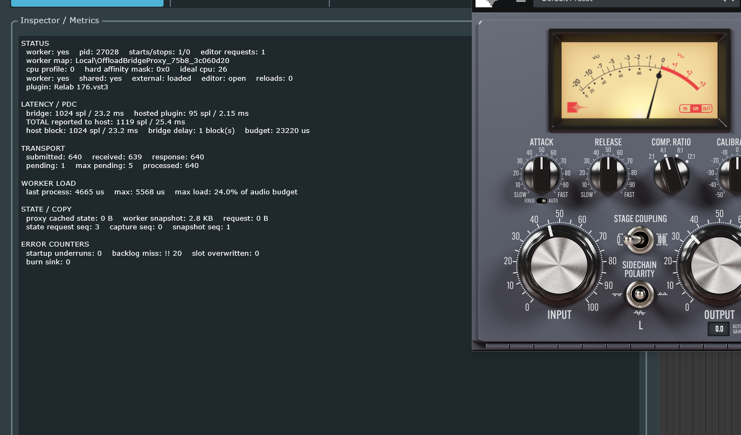Click the 'ERROR COUNTERS' heading
Screen dimensions: 741x435
(55, 244)
